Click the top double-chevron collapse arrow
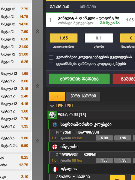Screen dimensions: 135x180 point(38,31)
